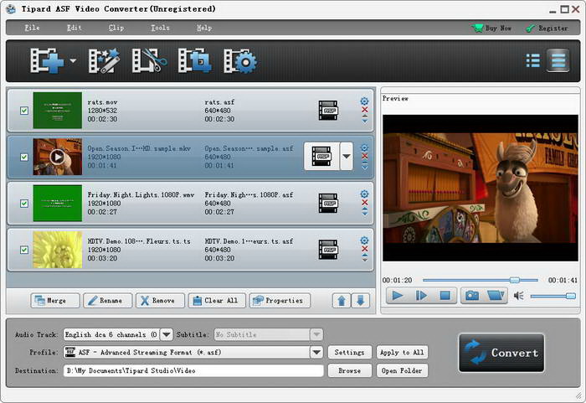Expand format dropdown for Open.Season row
The width and height of the screenshot is (586, 403).
pos(346,156)
